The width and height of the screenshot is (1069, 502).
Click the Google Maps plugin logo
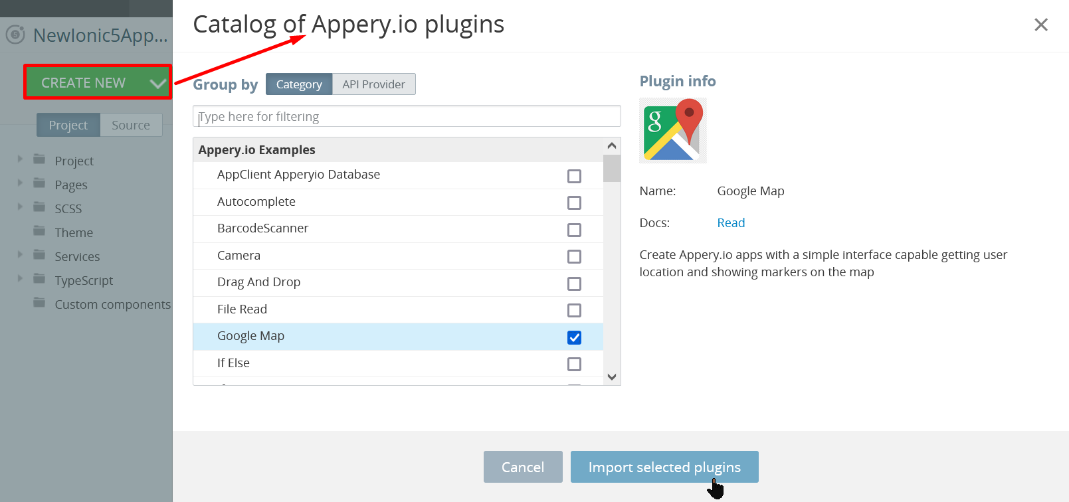(672, 130)
